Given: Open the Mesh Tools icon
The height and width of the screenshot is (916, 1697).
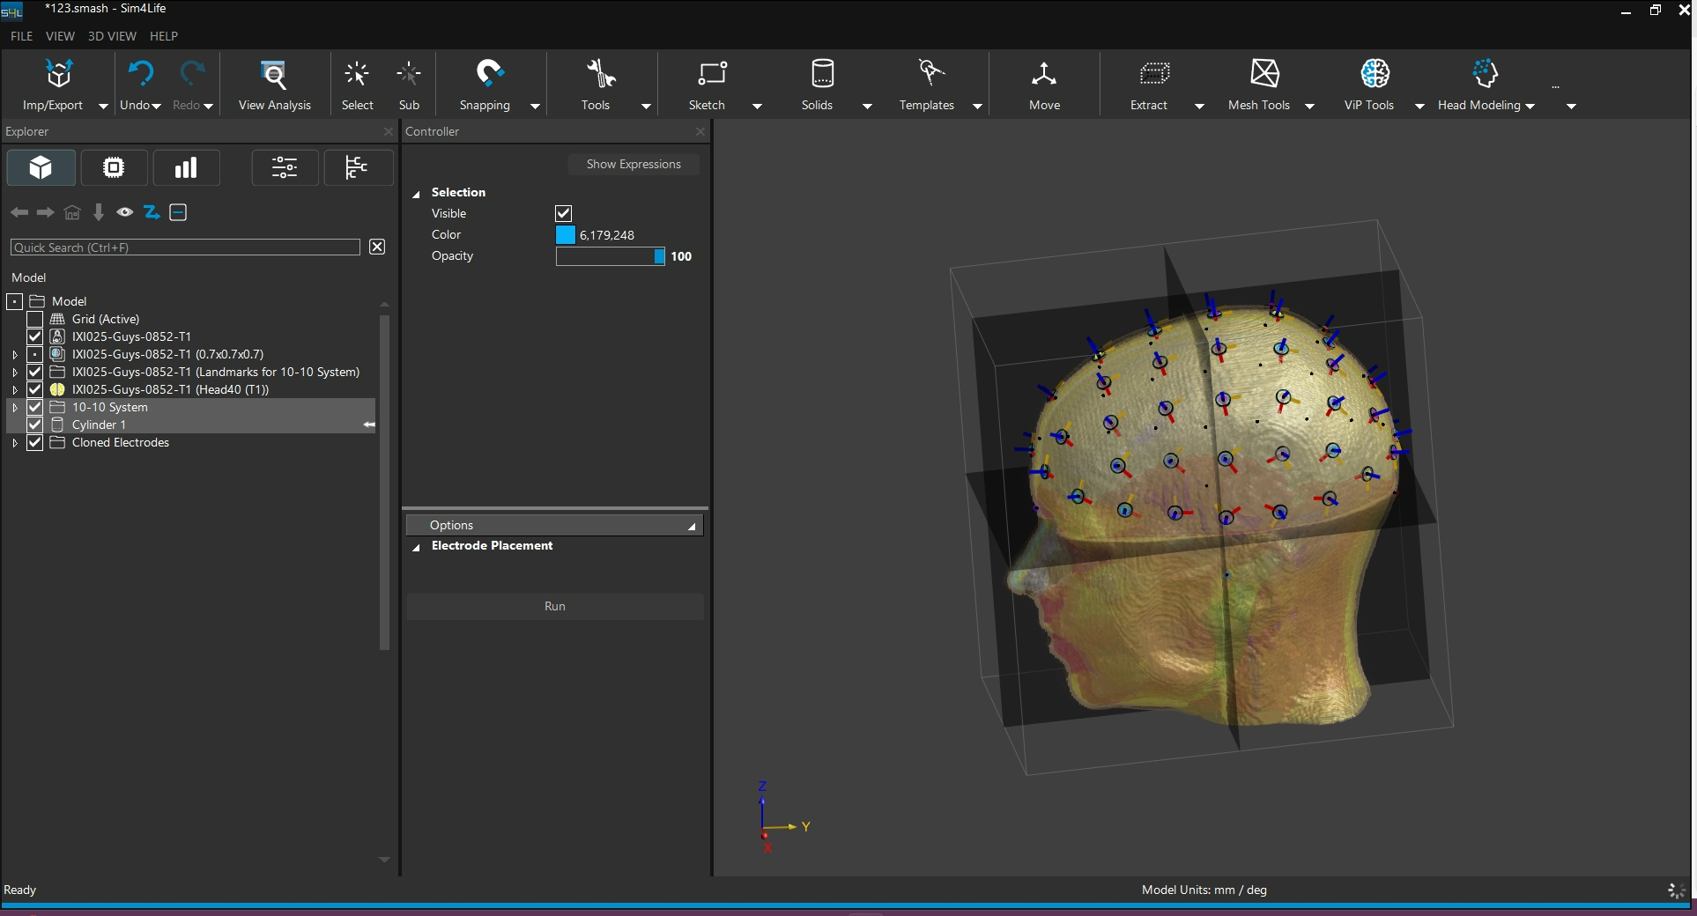Looking at the screenshot, I should click(1264, 74).
